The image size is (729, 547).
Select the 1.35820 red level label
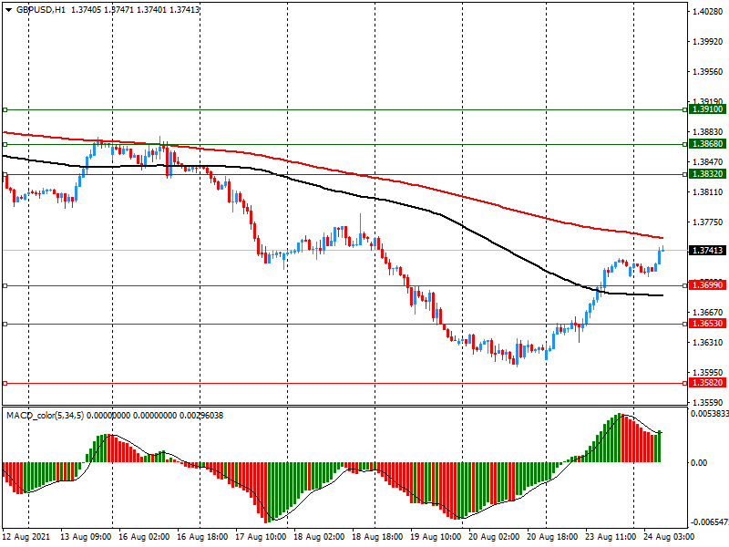707,383
